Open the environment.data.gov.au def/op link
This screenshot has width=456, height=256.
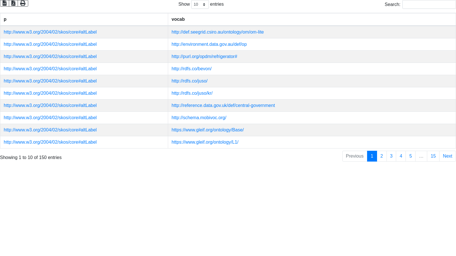(x=209, y=44)
